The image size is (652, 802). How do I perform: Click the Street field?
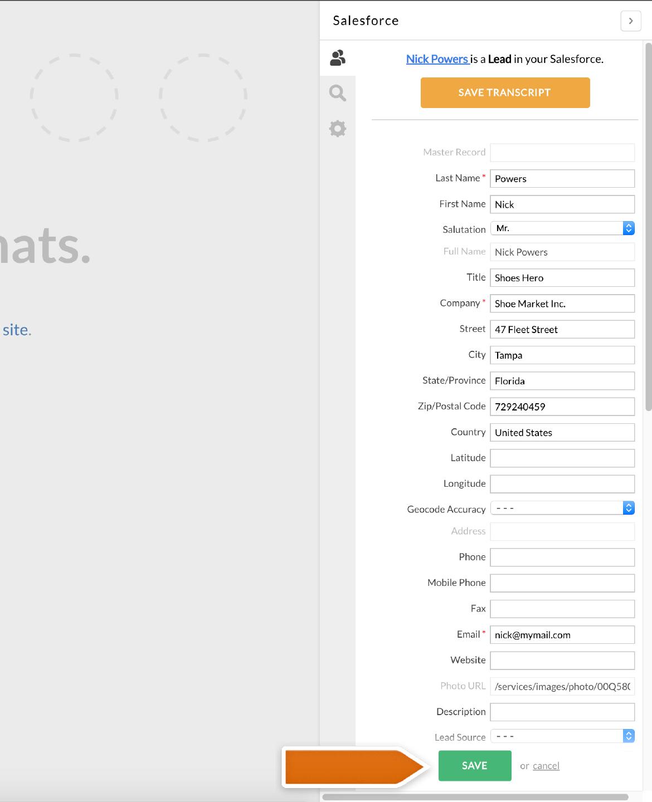pos(562,329)
